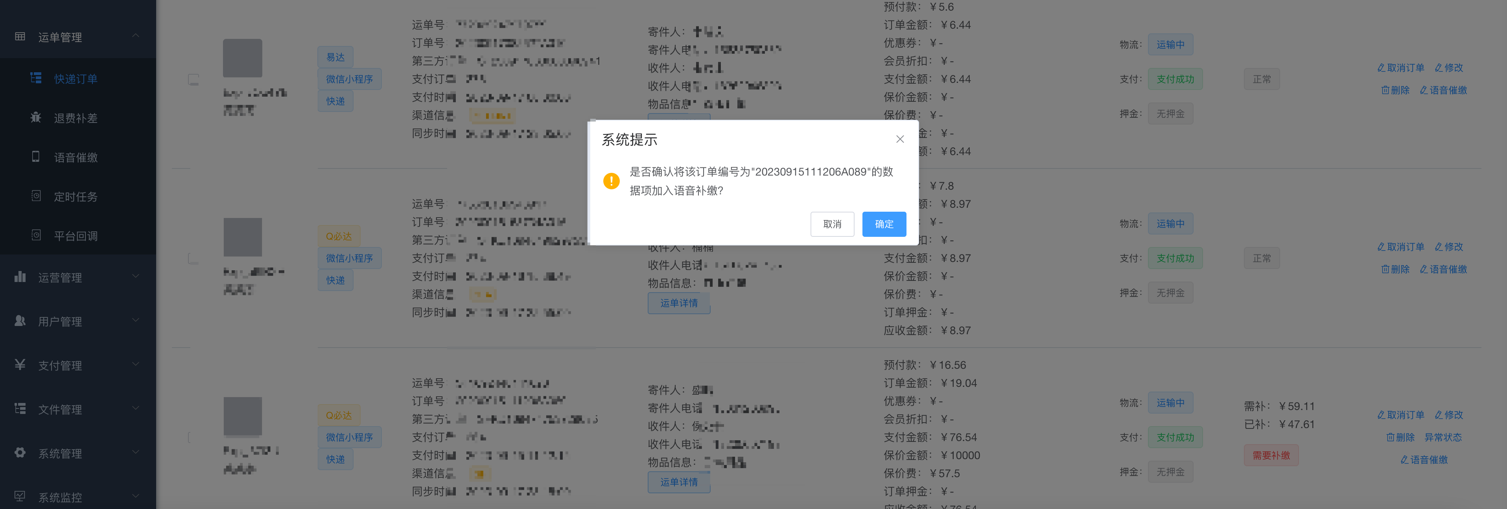Image resolution: width=1507 pixels, height=509 pixels.
Task: Expand the 支付管理 menu chevron
Action: [x=136, y=364]
